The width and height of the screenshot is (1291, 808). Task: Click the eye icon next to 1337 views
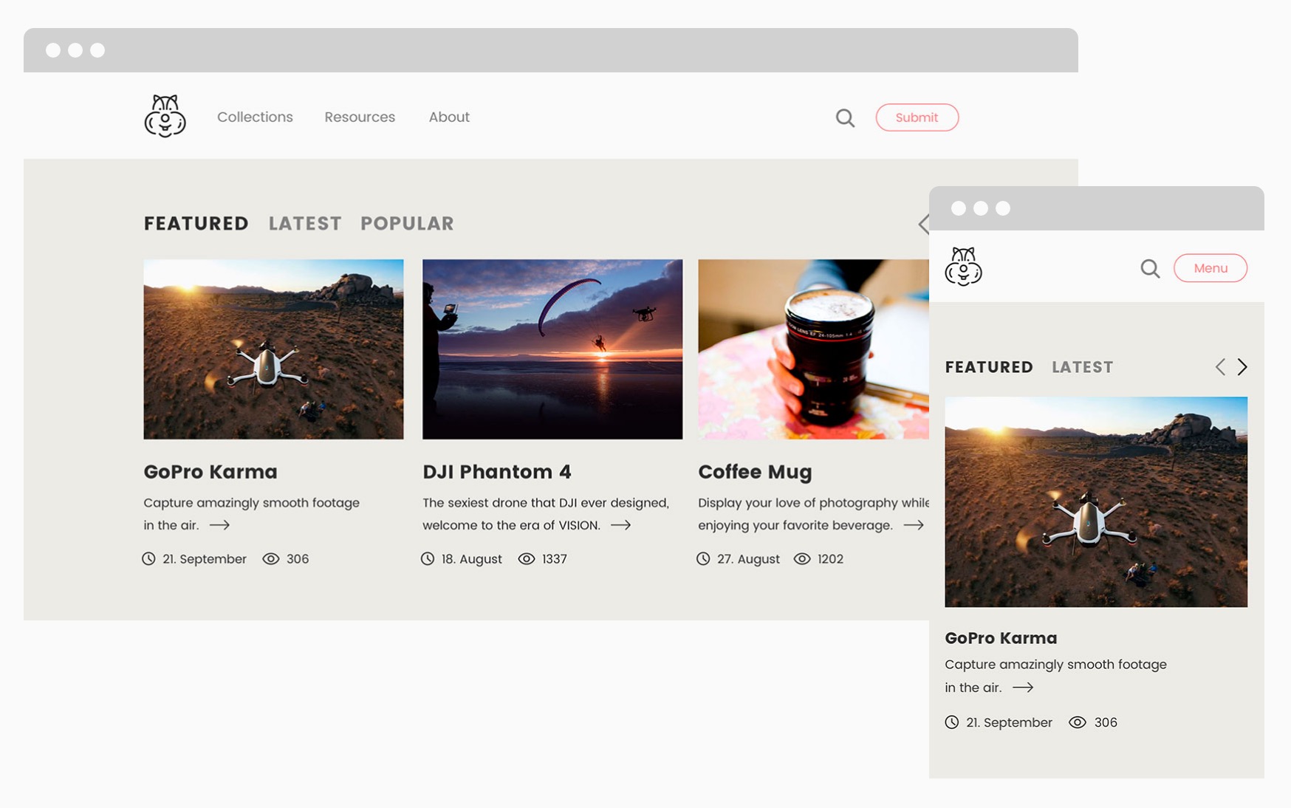point(526,559)
